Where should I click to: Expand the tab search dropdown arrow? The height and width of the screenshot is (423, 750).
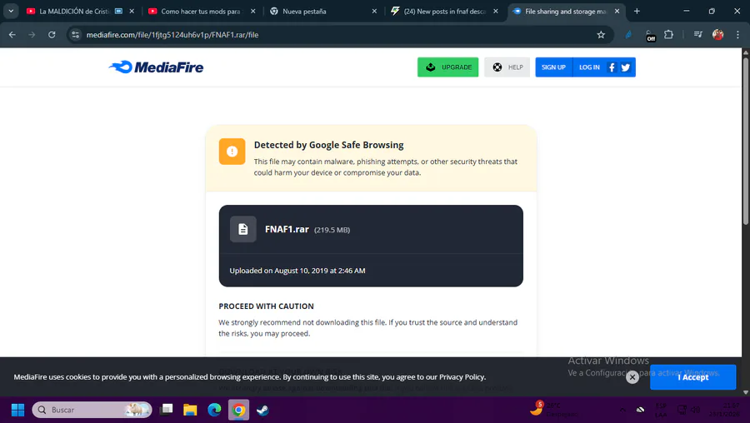click(x=11, y=11)
